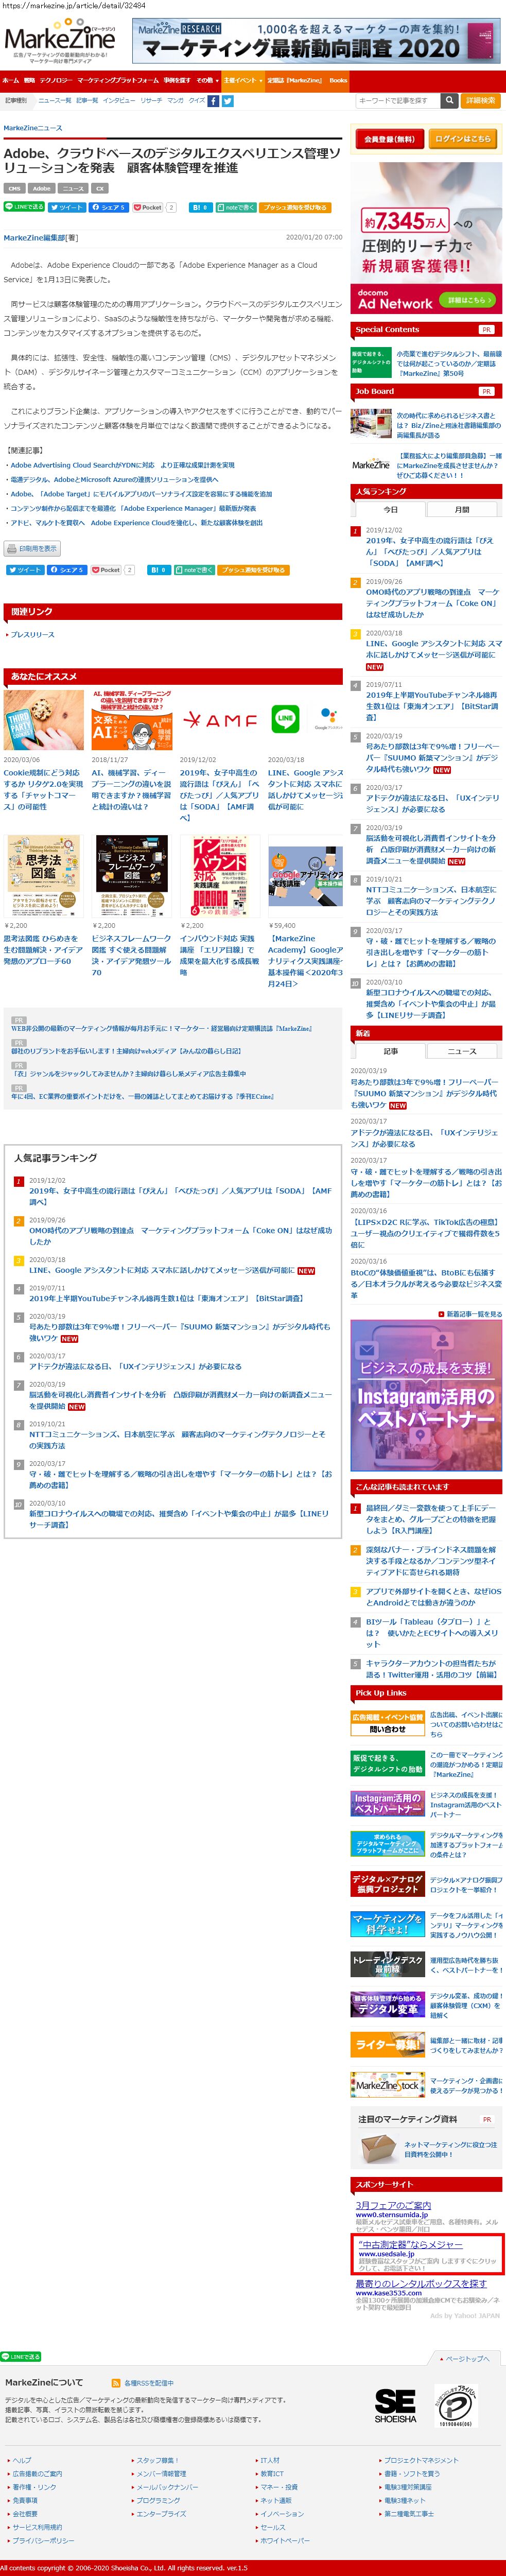Click the Twitter icon in the navigation bar
This screenshot has width=506, height=2576.
point(227,101)
